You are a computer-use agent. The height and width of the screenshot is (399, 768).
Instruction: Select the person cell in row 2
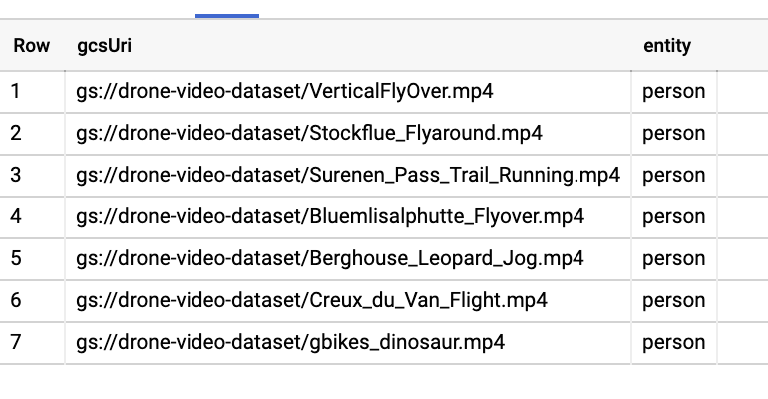[x=673, y=134]
